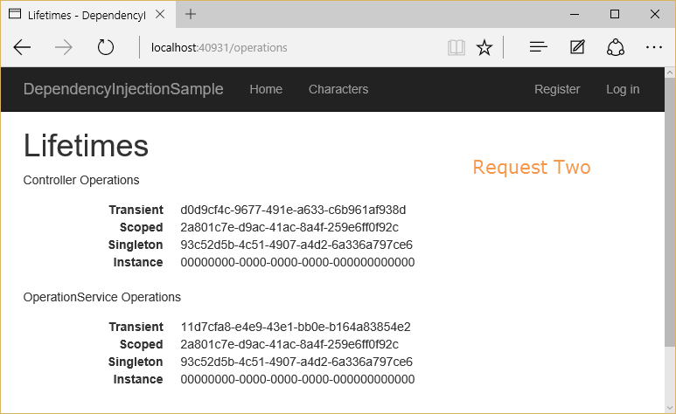Open the More actions ellipsis menu
Screen dimensions: 676x414
[653, 48]
